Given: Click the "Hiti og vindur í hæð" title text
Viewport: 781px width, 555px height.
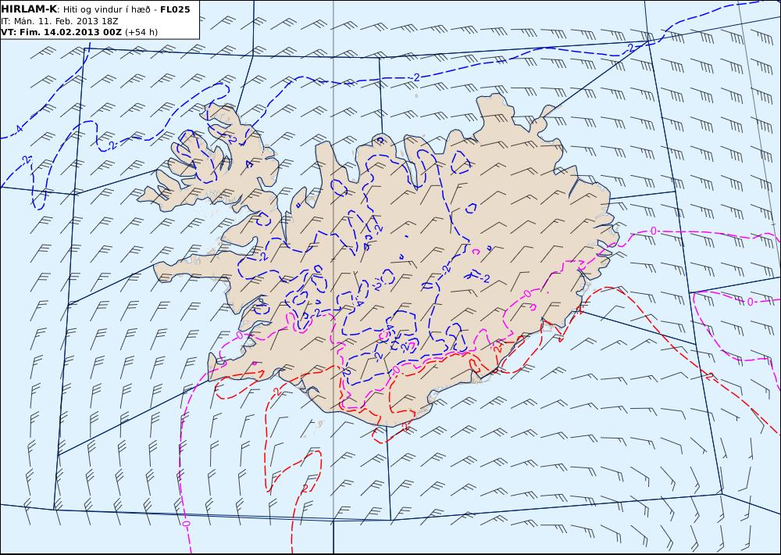Looking at the screenshot, I should (106, 10).
